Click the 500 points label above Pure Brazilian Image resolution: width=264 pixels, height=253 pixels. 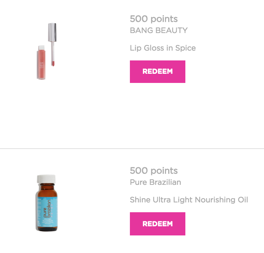(154, 171)
